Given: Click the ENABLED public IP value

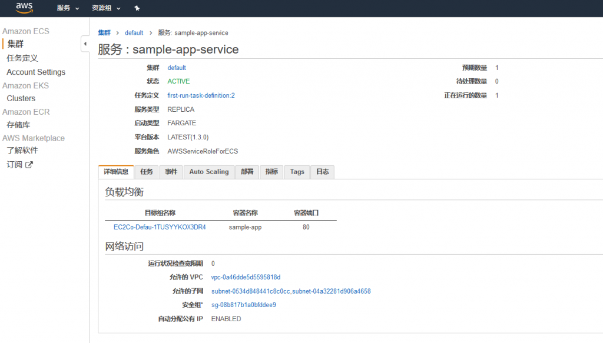Looking at the screenshot, I should 226,319.
